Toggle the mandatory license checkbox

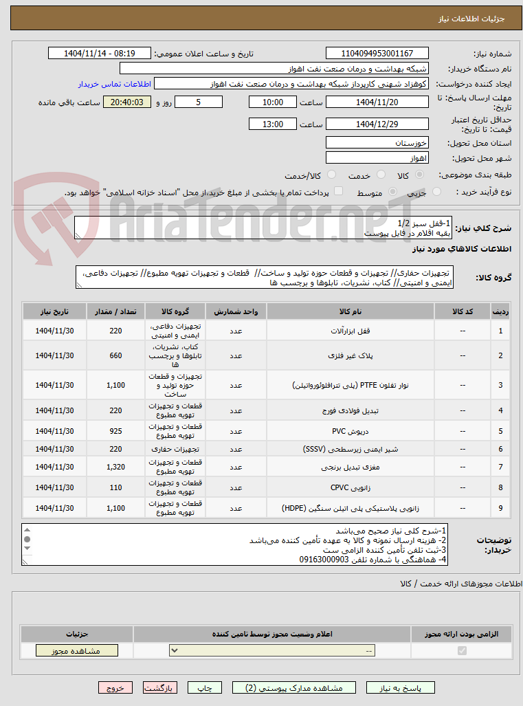click(x=462, y=650)
